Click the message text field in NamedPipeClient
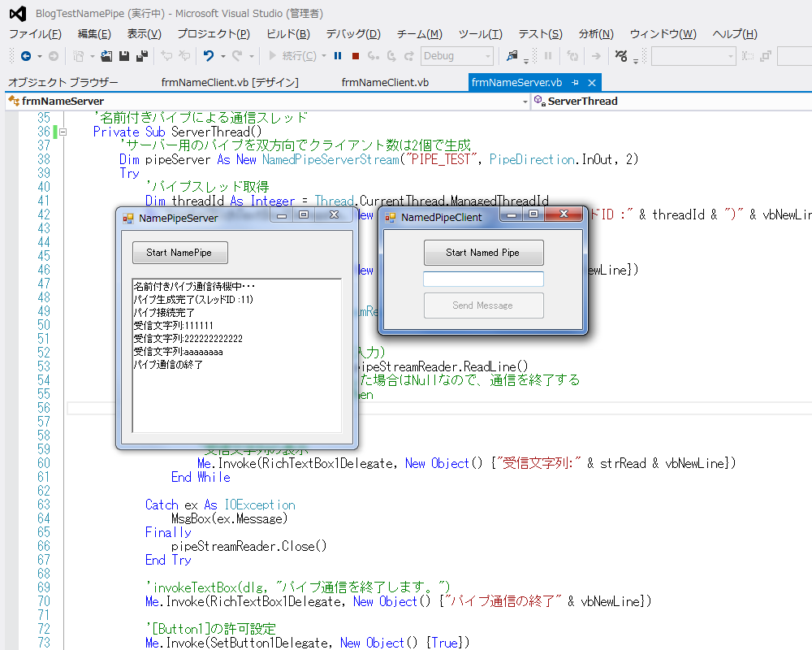Screen dimensions: 812x650 pyautogui.click(x=484, y=279)
